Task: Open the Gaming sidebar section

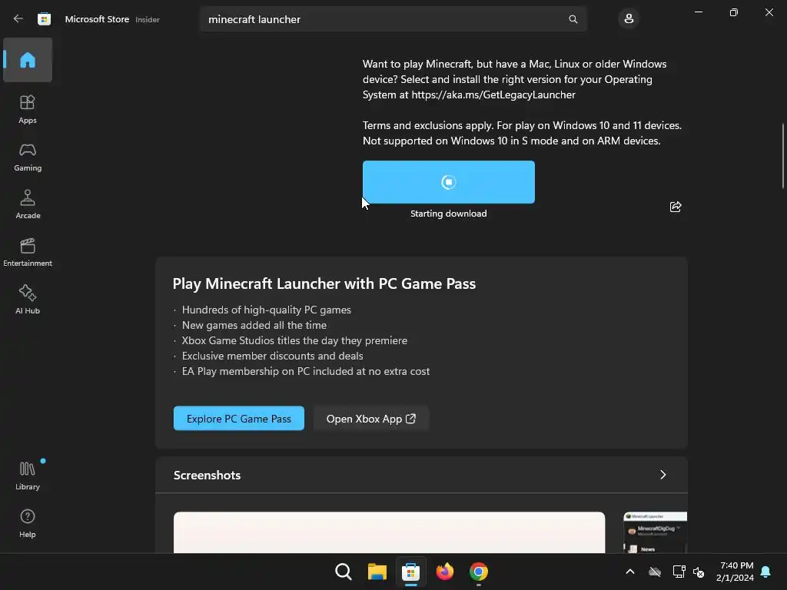Action: click(28, 157)
